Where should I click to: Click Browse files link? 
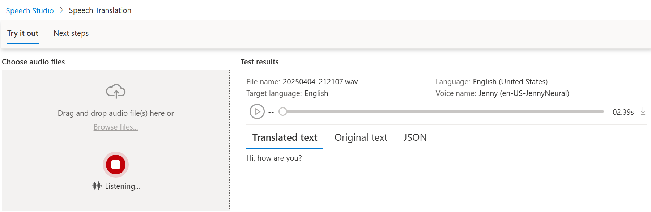tap(116, 127)
